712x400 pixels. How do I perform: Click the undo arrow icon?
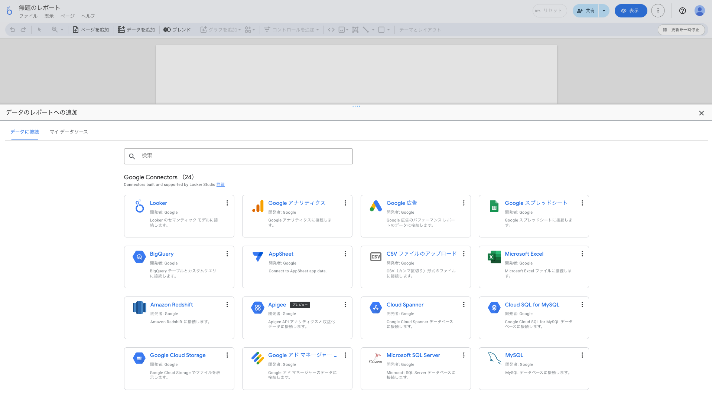[13, 30]
